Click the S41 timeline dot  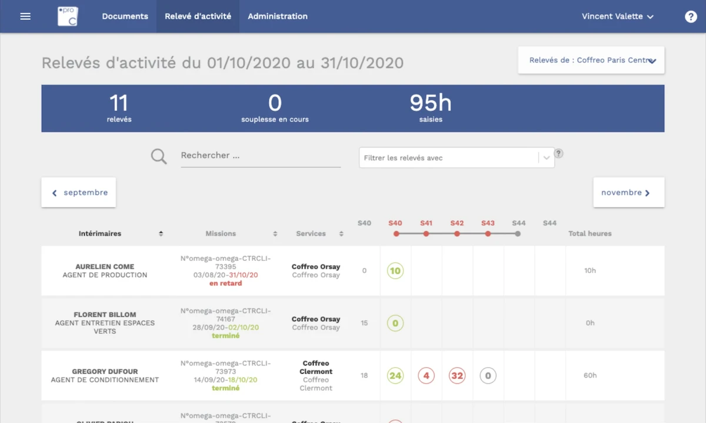click(x=426, y=234)
